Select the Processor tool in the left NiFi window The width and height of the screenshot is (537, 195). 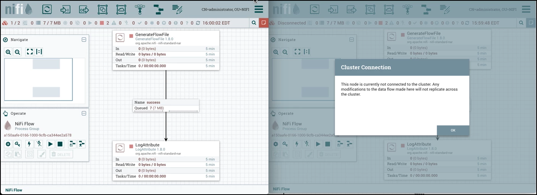[47, 9]
